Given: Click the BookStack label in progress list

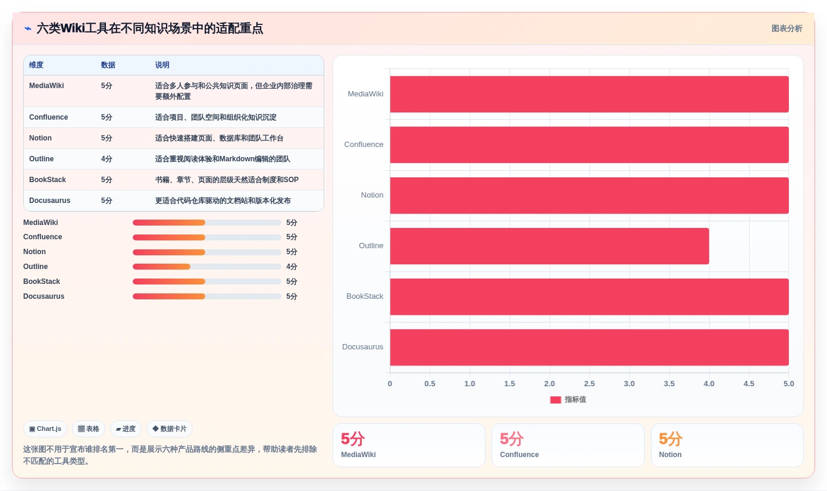Looking at the screenshot, I should 42,282.
